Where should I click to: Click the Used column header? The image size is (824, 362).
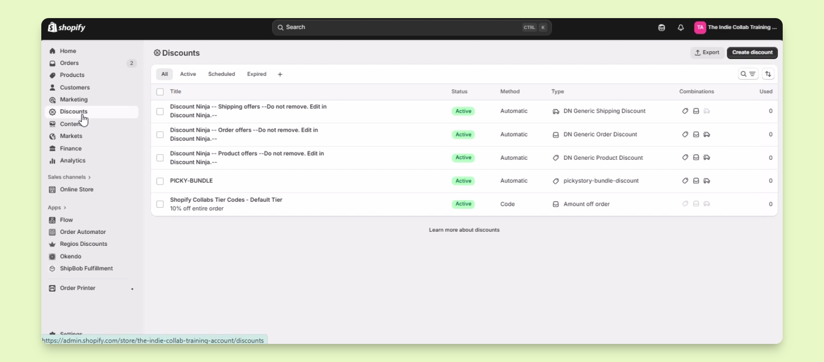[x=766, y=92]
